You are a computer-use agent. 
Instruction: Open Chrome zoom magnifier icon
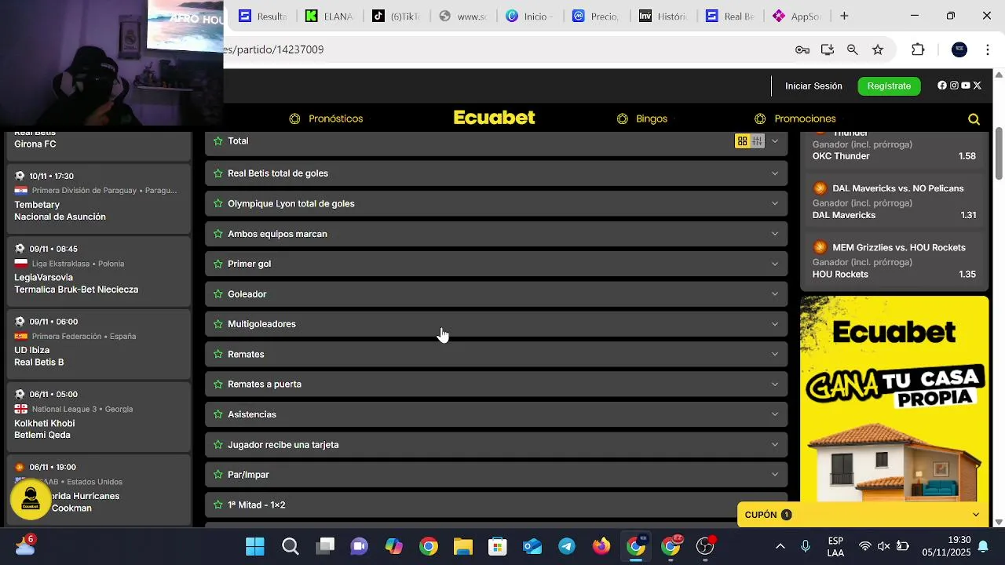click(x=853, y=49)
